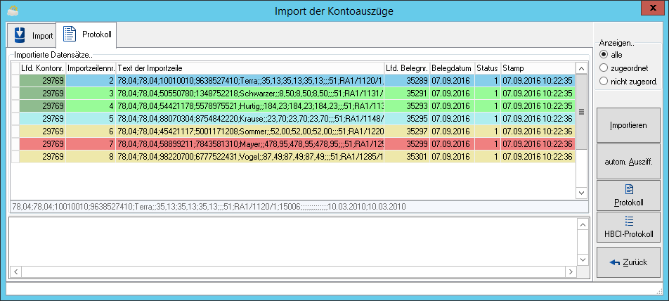Click the 'Lfd. Kontonr.' column header
The height and width of the screenshot is (301, 669).
point(43,68)
